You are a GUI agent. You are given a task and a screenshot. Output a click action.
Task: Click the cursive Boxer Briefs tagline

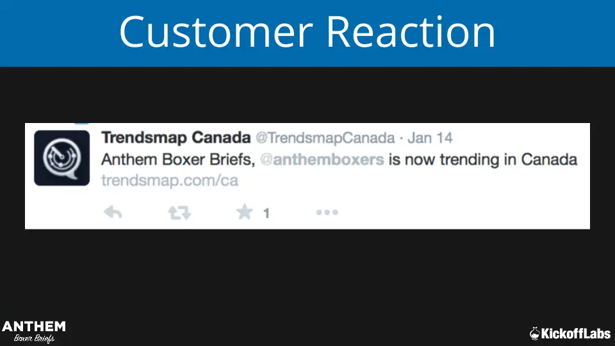pos(35,338)
